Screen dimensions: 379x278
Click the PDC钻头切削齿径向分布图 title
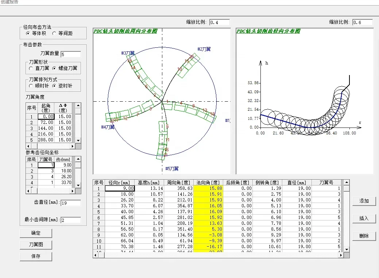[x=268, y=31]
